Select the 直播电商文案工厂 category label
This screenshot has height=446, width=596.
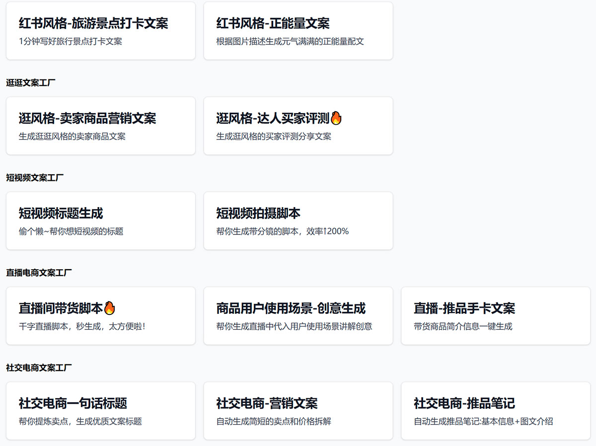coord(34,272)
